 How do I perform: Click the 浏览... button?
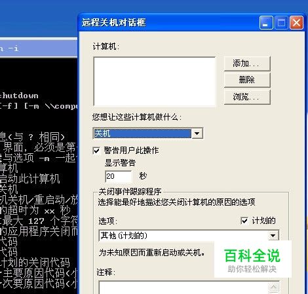(x=247, y=97)
